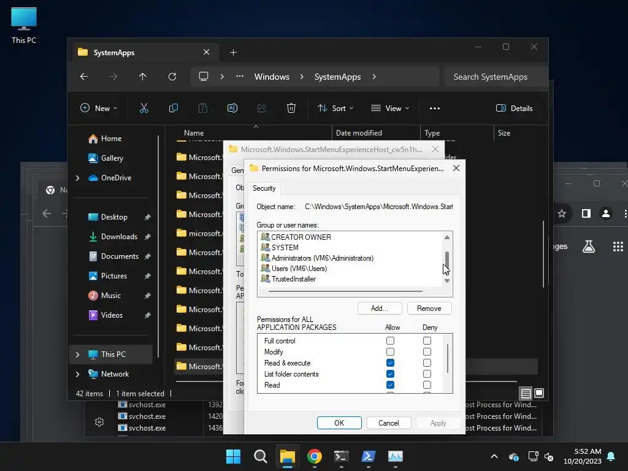Check Allow for Modify

click(x=390, y=351)
